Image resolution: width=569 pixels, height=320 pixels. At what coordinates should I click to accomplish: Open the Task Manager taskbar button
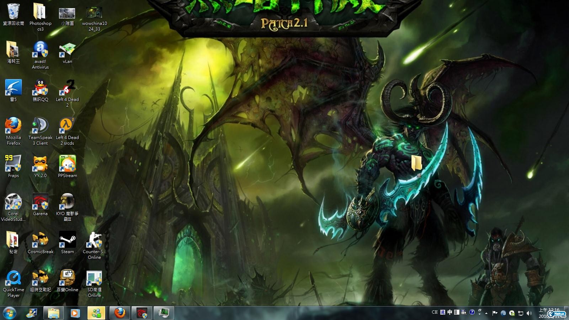pos(164,313)
